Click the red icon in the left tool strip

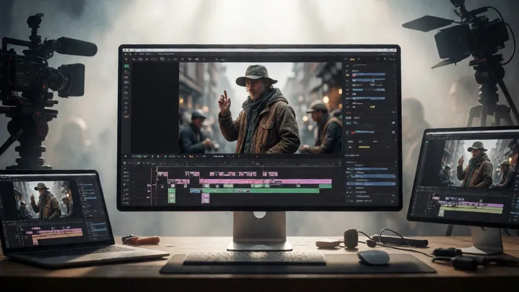tap(126, 77)
